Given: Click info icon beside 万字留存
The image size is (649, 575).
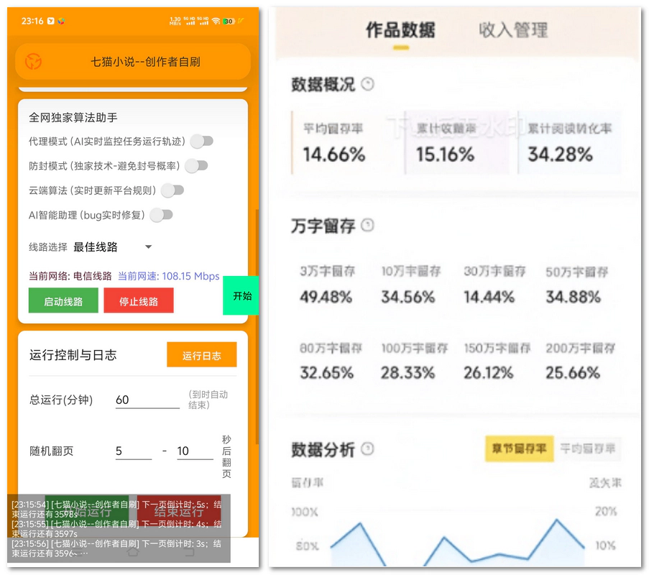Looking at the screenshot, I should click(x=367, y=226).
